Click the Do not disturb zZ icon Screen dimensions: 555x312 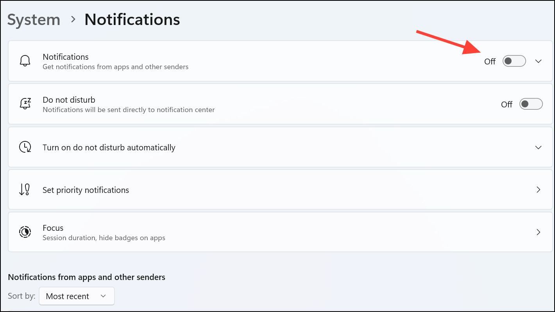[25, 104]
